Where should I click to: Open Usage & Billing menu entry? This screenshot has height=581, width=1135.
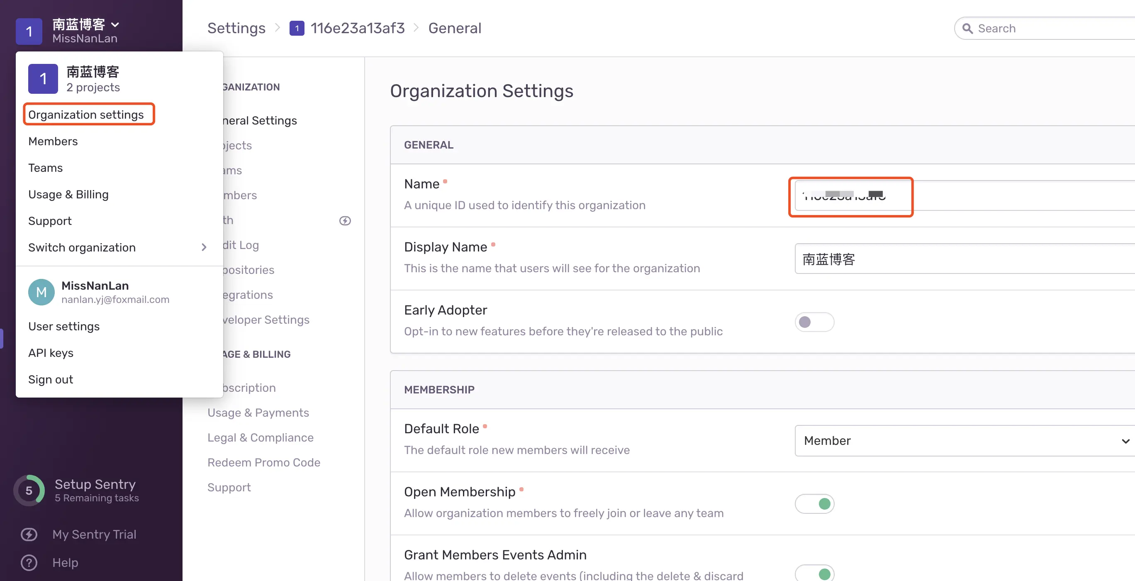[x=68, y=194]
